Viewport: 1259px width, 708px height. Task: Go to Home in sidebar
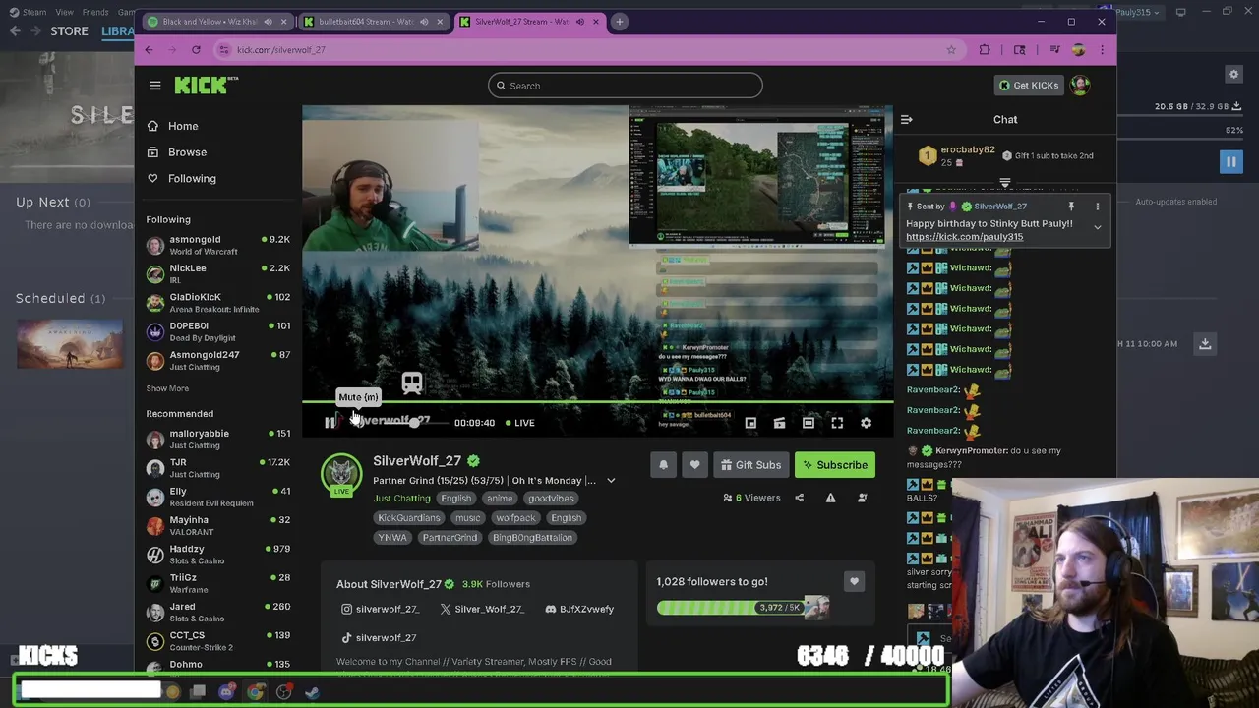pyautogui.click(x=172, y=126)
